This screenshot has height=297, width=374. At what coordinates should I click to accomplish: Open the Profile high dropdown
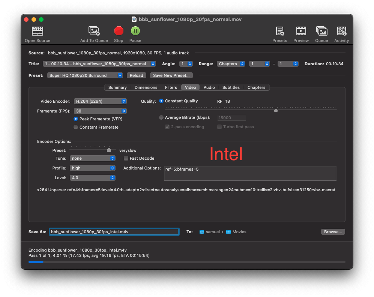[x=93, y=168]
